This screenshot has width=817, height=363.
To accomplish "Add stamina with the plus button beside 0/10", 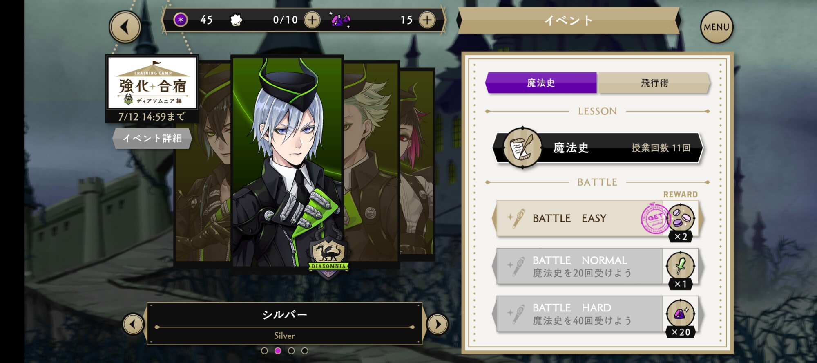I will click(312, 20).
